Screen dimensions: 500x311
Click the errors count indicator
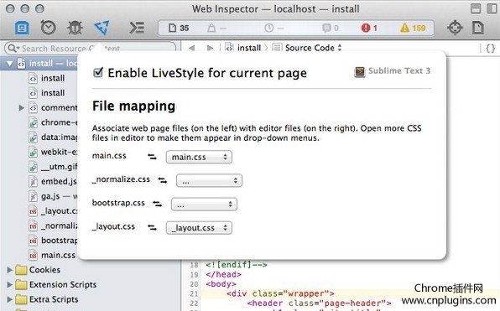pos(369,28)
